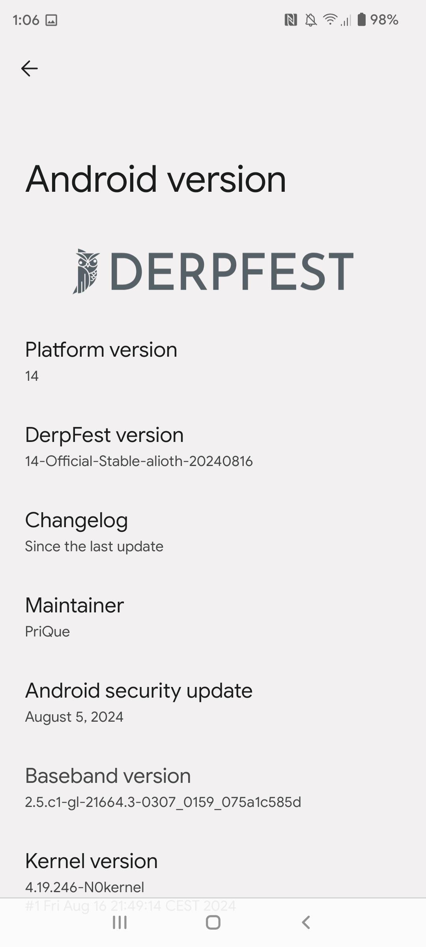
Task: Tap the back arrow at top
Action: pyautogui.click(x=30, y=69)
